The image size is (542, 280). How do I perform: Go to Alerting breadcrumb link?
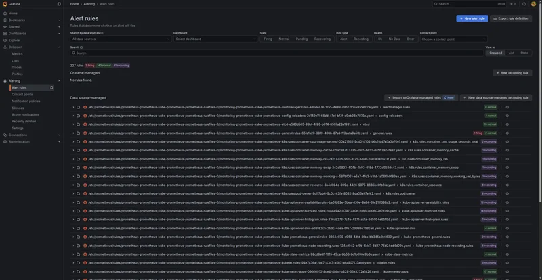pos(89,4)
